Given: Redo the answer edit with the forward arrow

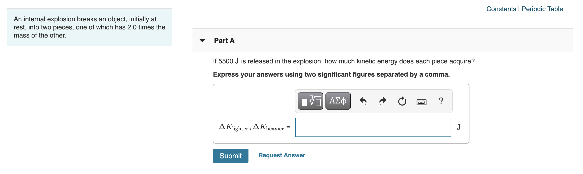Looking at the screenshot, I should 383,101.
